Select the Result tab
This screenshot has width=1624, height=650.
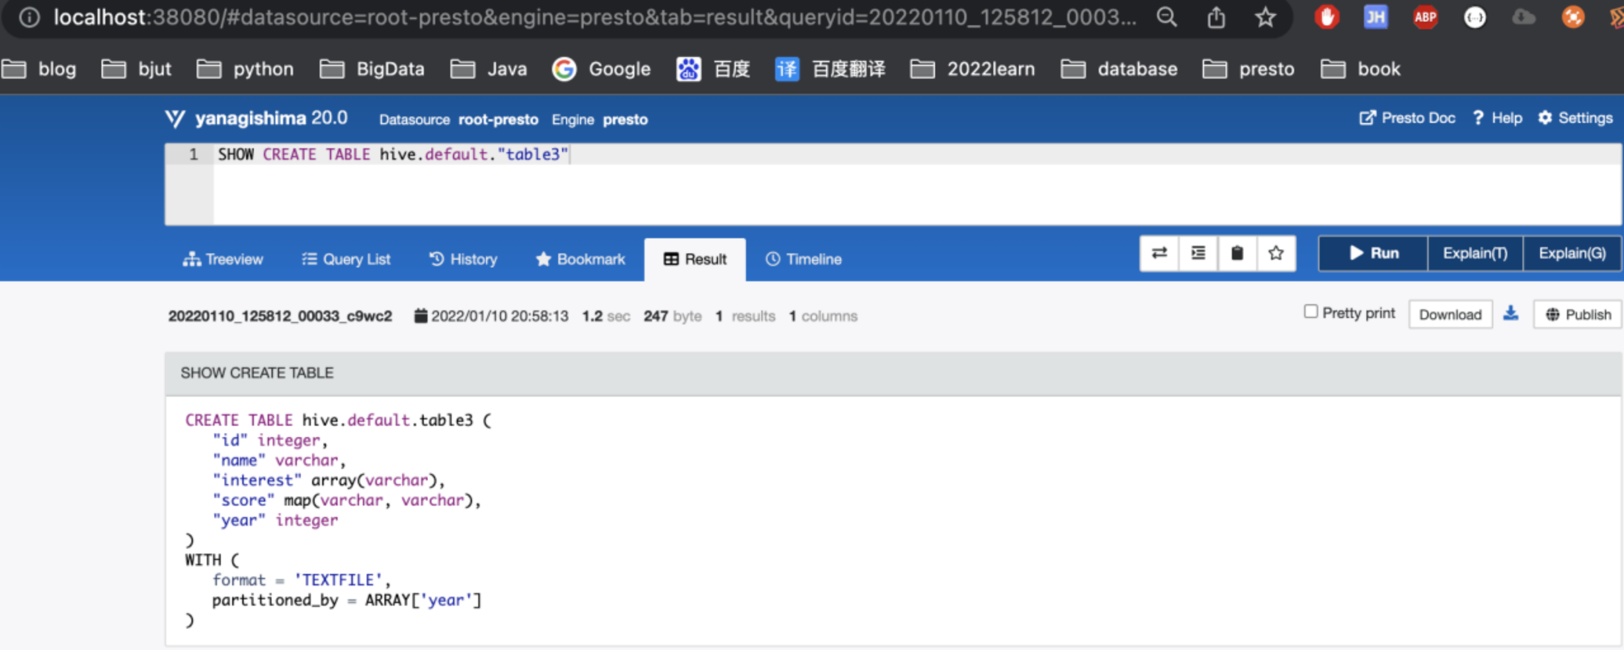(695, 259)
